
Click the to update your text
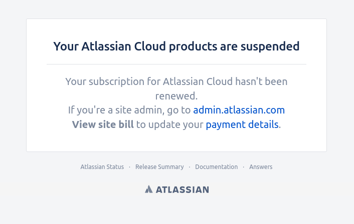coord(170,124)
